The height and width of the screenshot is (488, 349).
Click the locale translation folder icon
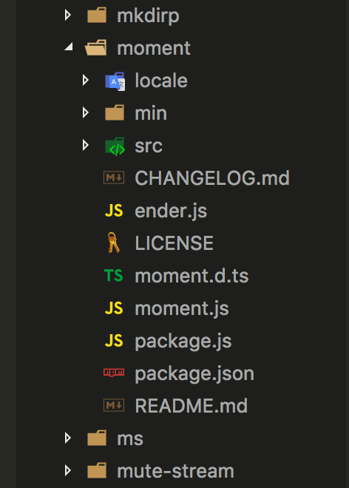[x=115, y=81]
